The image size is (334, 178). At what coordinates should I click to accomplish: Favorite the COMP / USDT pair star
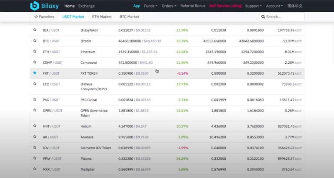point(35,62)
